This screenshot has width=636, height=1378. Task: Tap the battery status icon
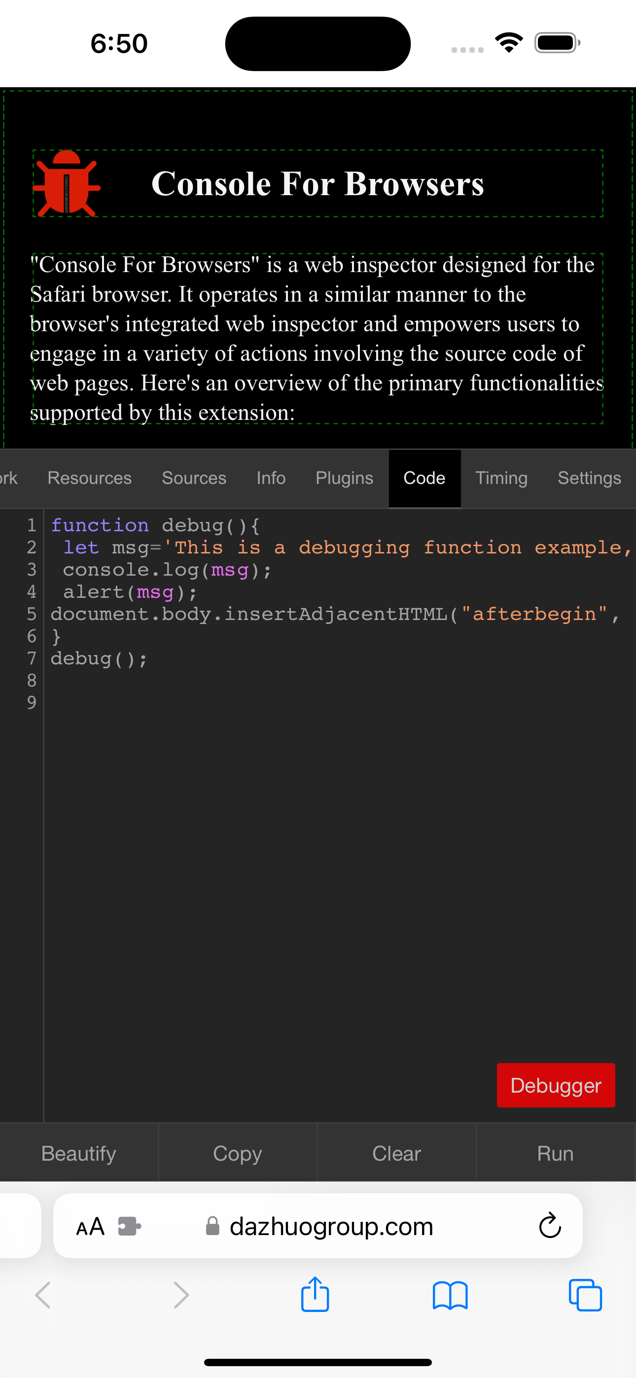coord(557,43)
